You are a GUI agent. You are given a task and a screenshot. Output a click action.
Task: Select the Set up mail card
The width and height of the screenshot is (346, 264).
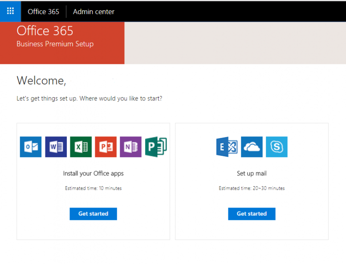tap(252, 181)
